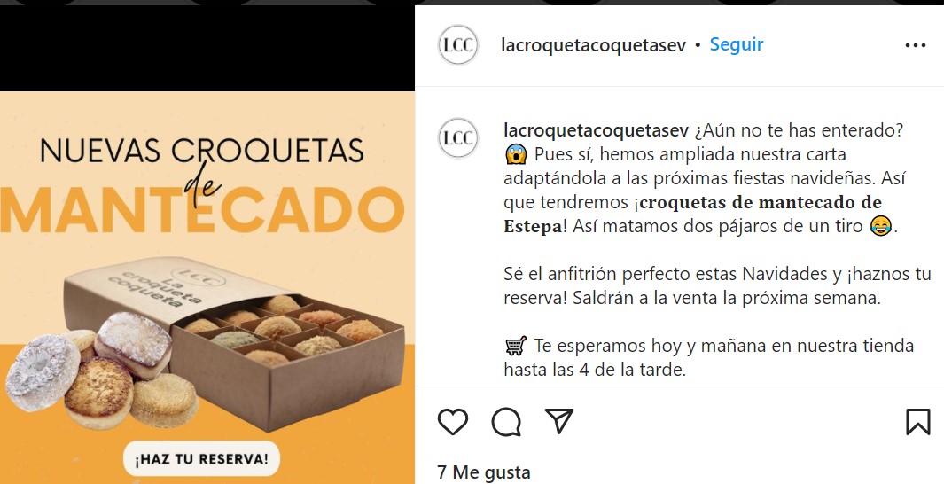
Task: Click the LCC avatar beside the caption
Action: tap(458, 138)
